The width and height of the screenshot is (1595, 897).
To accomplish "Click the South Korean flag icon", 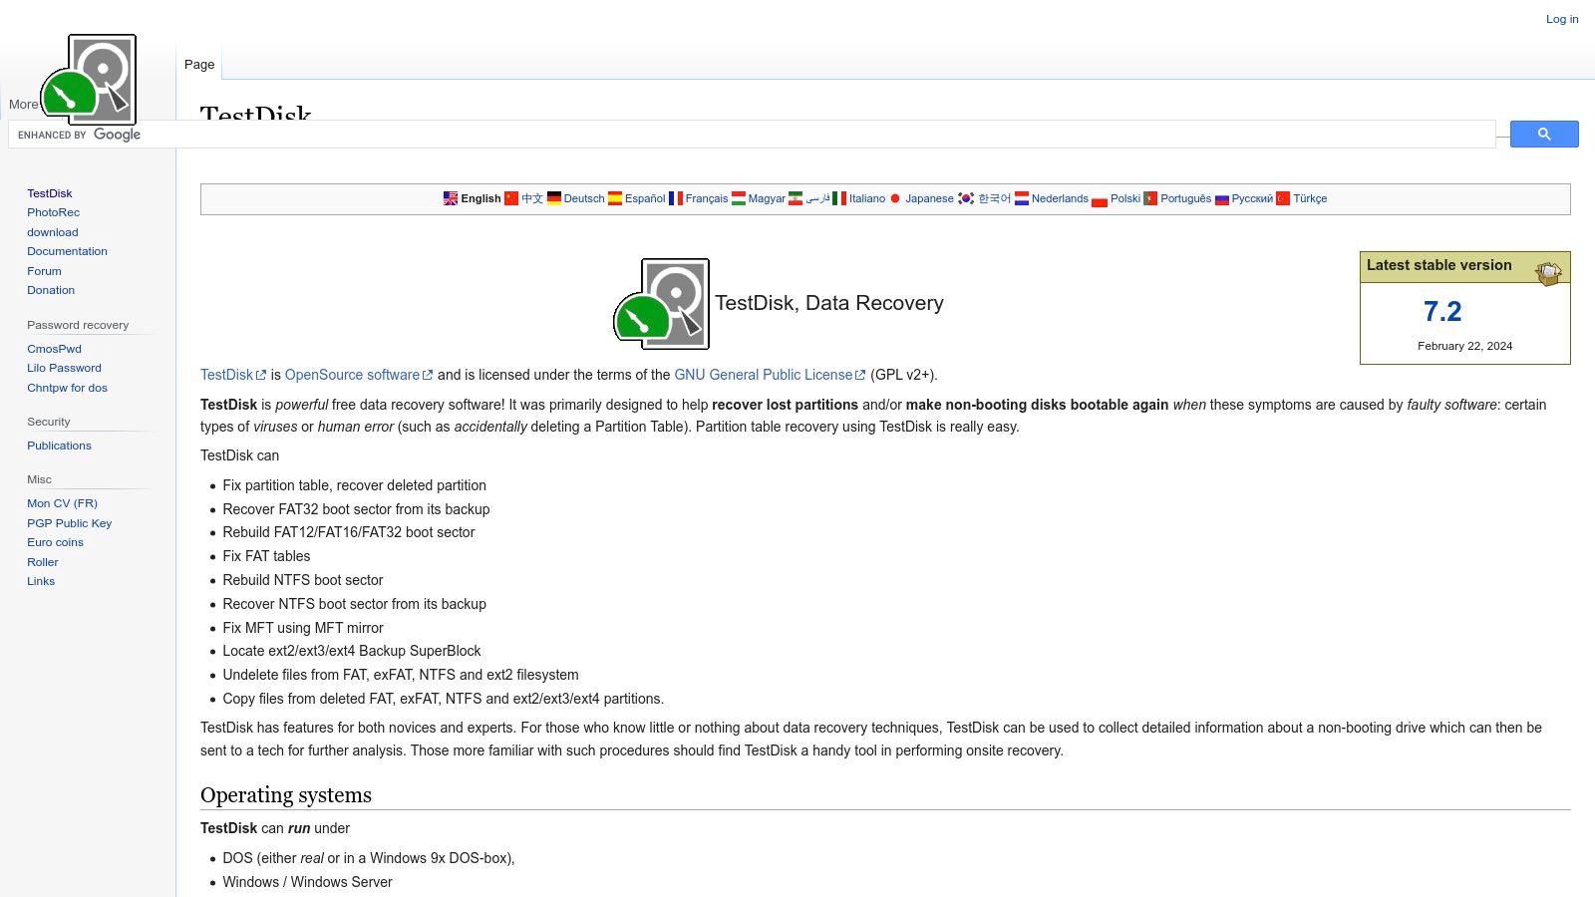I will coord(966,198).
